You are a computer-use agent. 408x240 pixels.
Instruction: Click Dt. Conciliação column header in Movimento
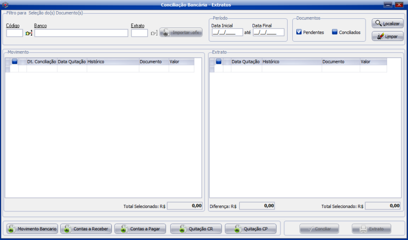(41, 62)
